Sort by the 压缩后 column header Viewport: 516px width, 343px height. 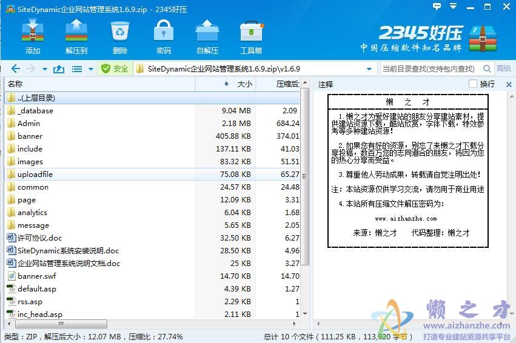(x=278, y=84)
